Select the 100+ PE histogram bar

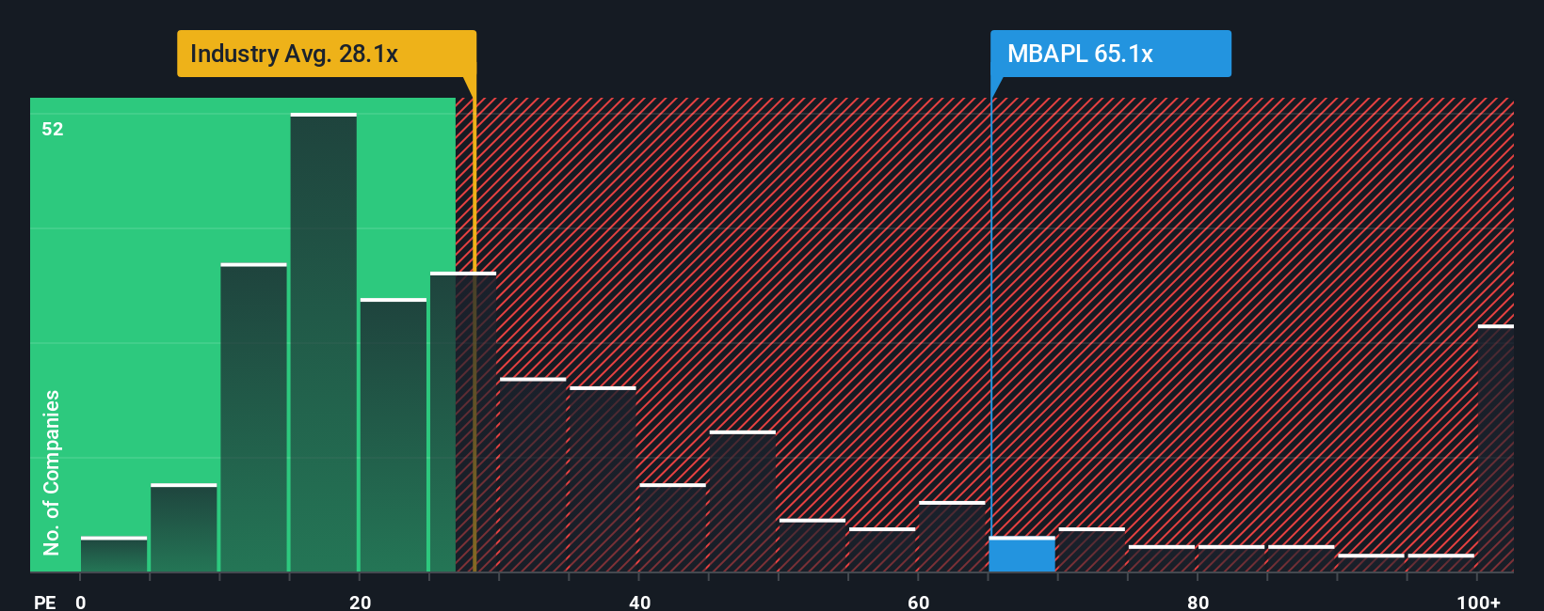(1496, 448)
